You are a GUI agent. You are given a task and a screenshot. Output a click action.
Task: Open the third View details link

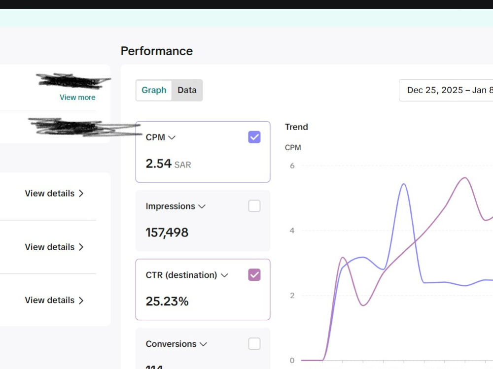[54, 300]
